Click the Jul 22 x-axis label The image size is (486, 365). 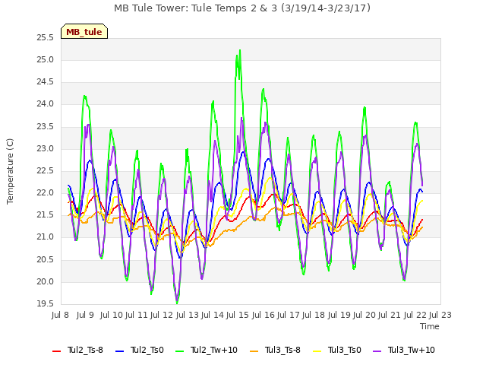point(415,316)
